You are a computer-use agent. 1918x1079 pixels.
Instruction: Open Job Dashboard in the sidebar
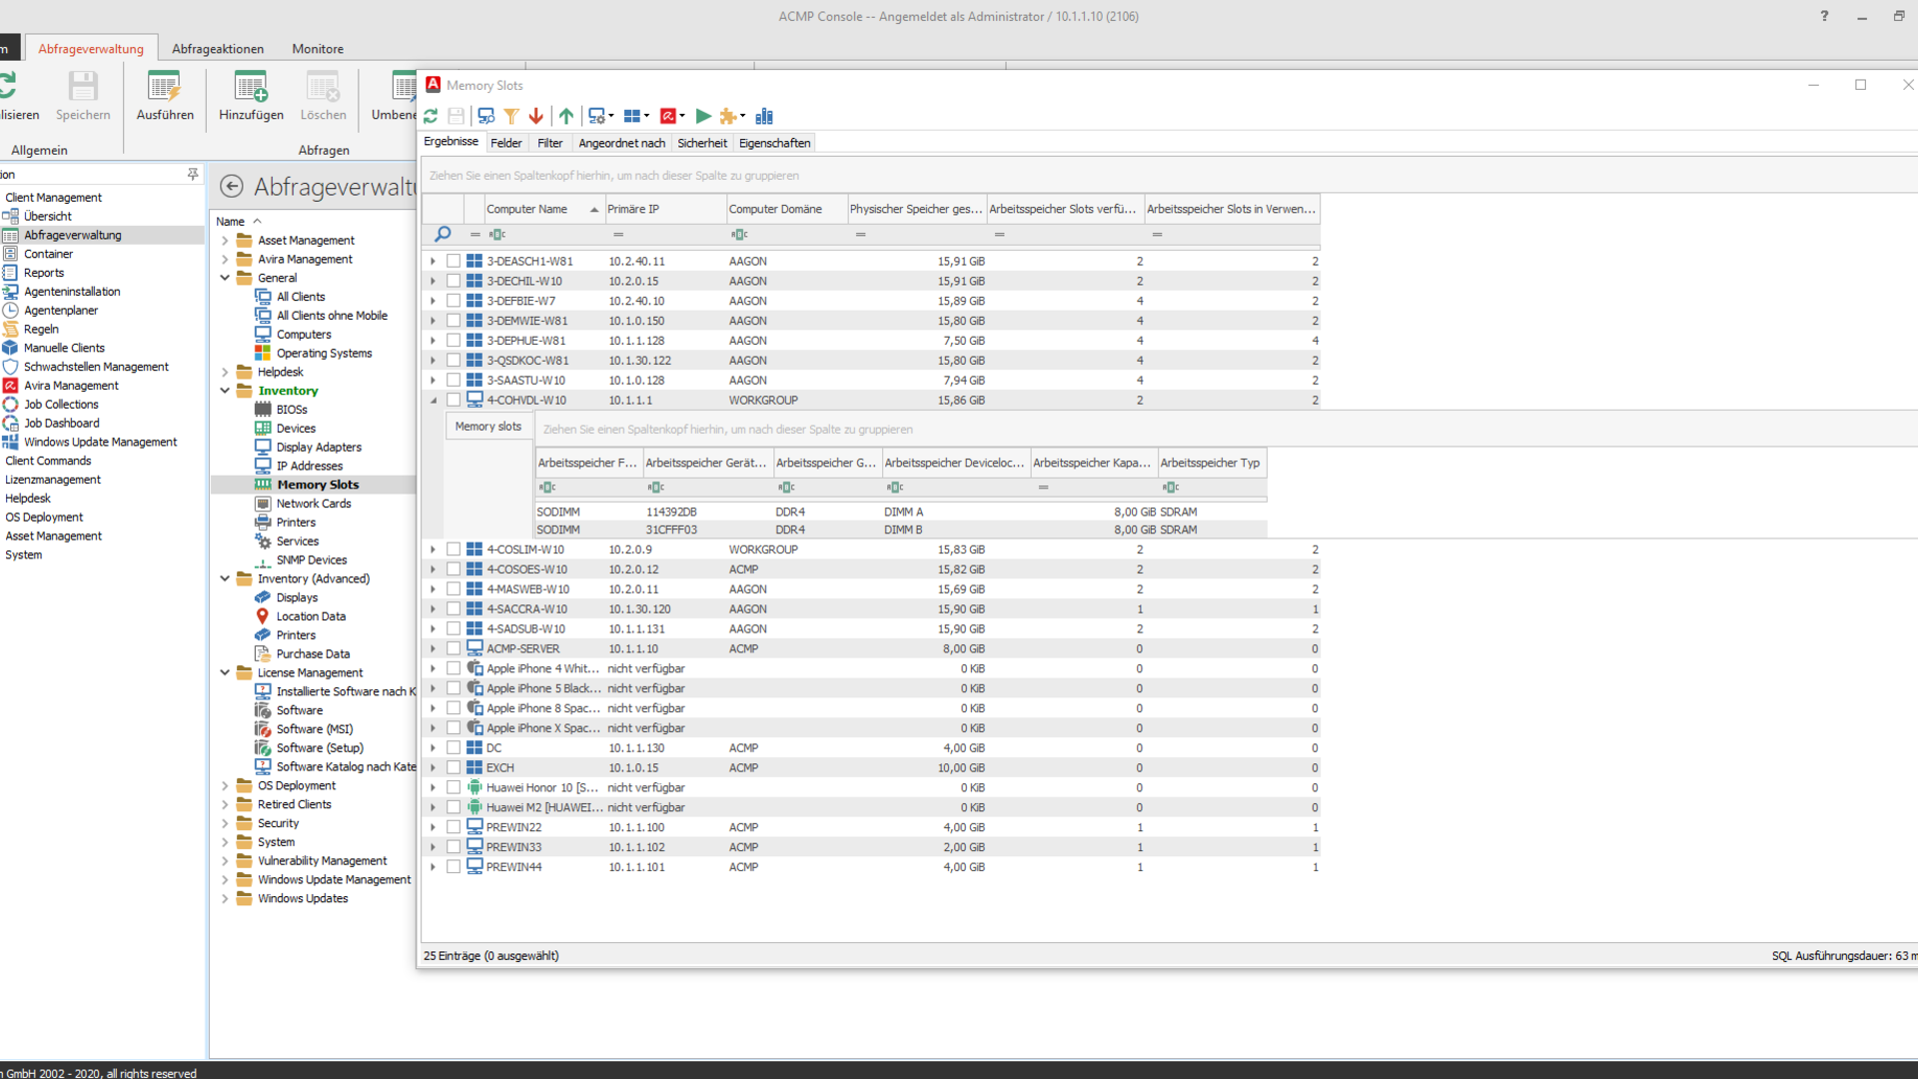click(61, 423)
